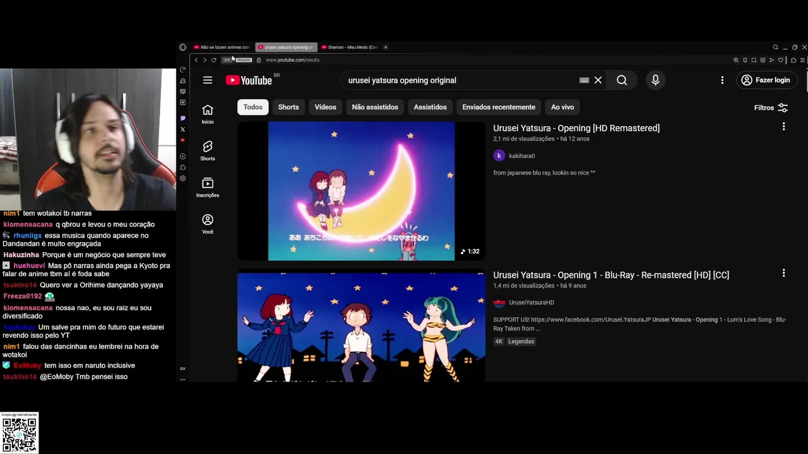This screenshot has height=454, width=808.
Task: Select the Todos filter chip
Action: pyautogui.click(x=252, y=107)
